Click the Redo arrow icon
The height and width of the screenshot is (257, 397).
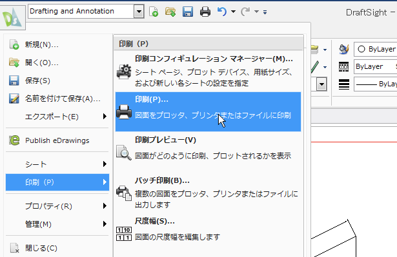click(245, 12)
